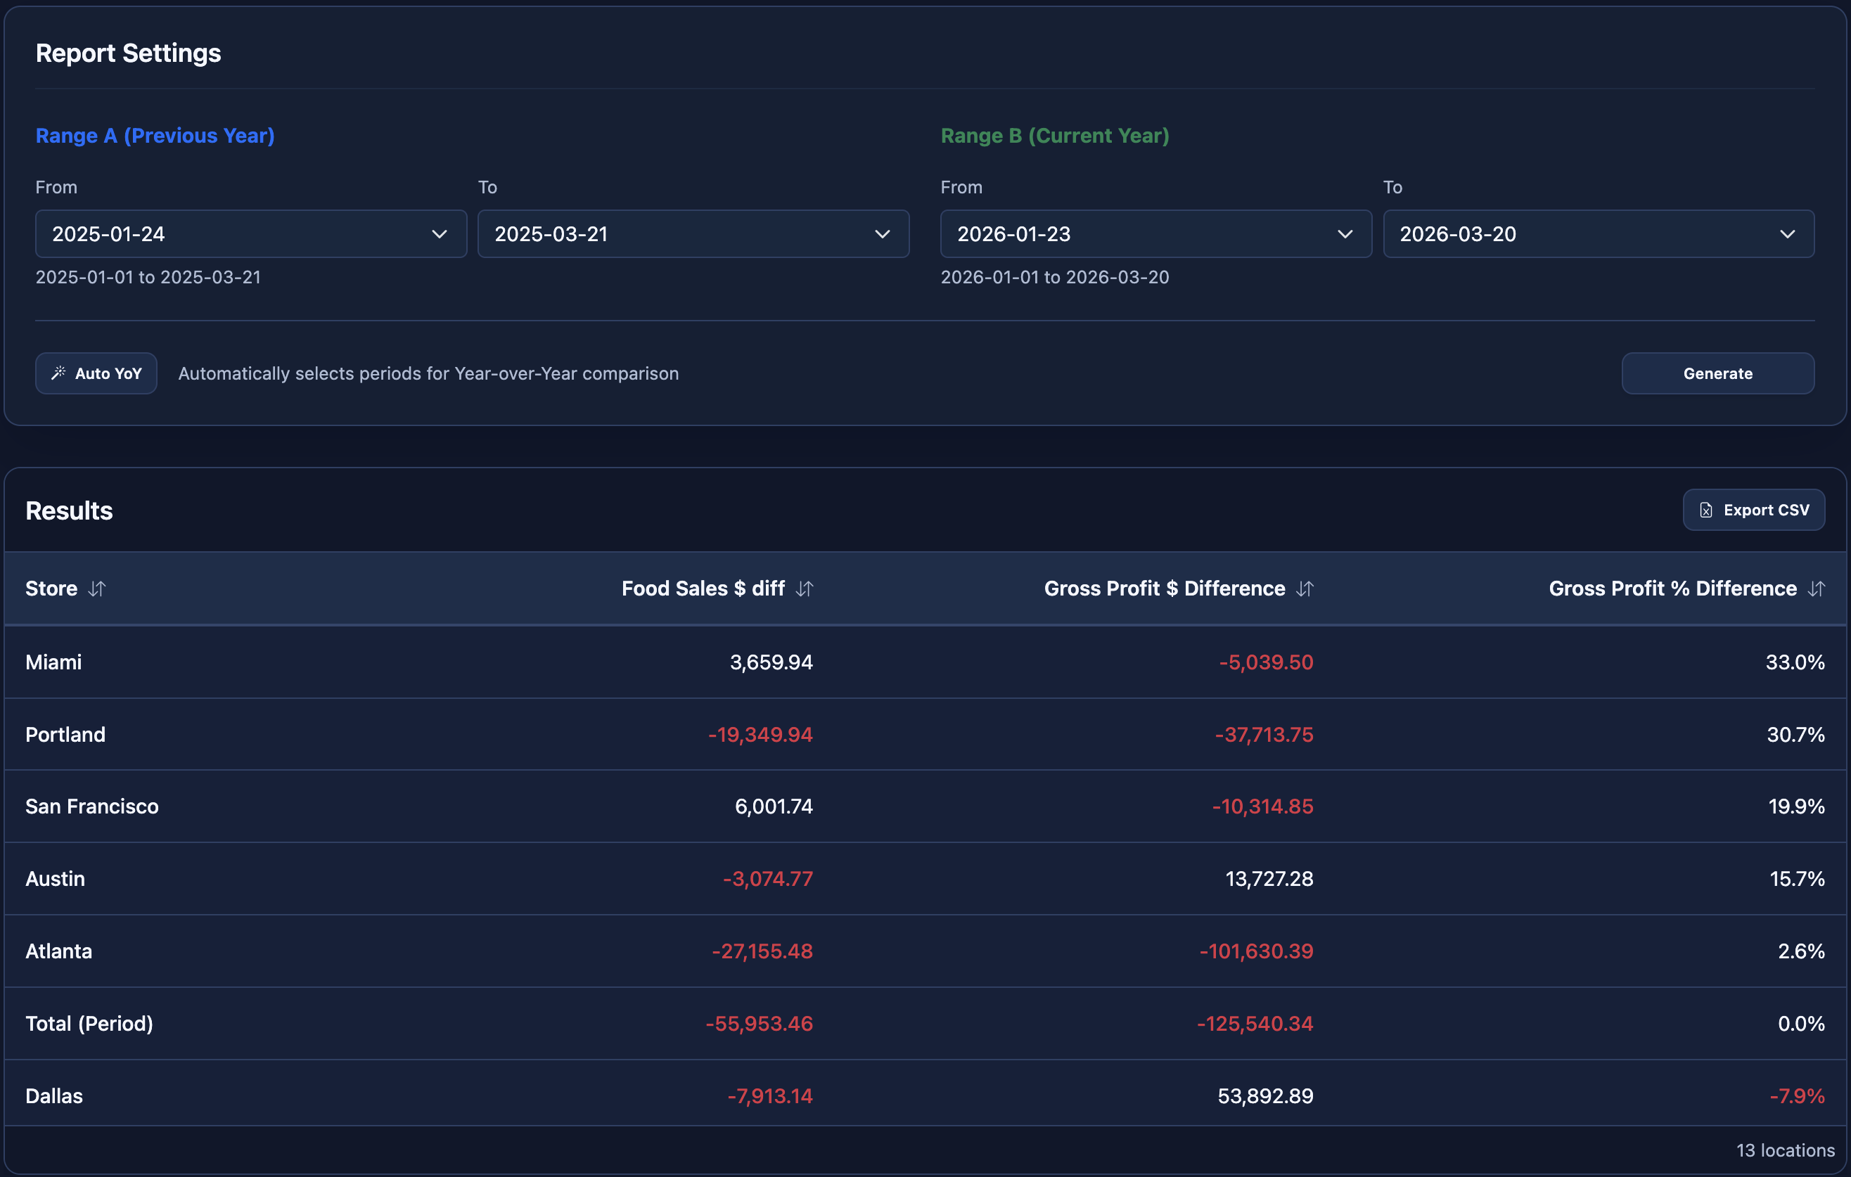Sort by Food Sales $ diff arrows
This screenshot has width=1851, height=1177.
click(804, 589)
